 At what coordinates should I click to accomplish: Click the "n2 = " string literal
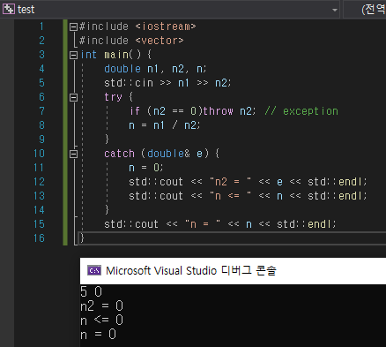(230, 182)
